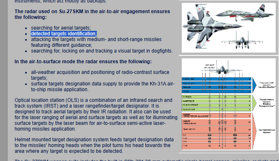Click the highlighted 'detected targets identification' text
The image size is (279, 161).
click(64, 34)
